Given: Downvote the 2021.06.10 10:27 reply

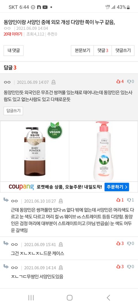Looking at the screenshot, I should [131, 200].
